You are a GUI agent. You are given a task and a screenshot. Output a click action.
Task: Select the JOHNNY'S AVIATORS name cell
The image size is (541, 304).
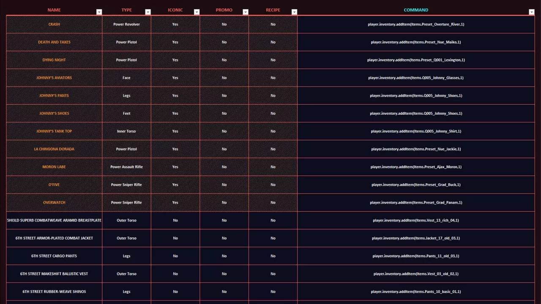click(x=54, y=78)
